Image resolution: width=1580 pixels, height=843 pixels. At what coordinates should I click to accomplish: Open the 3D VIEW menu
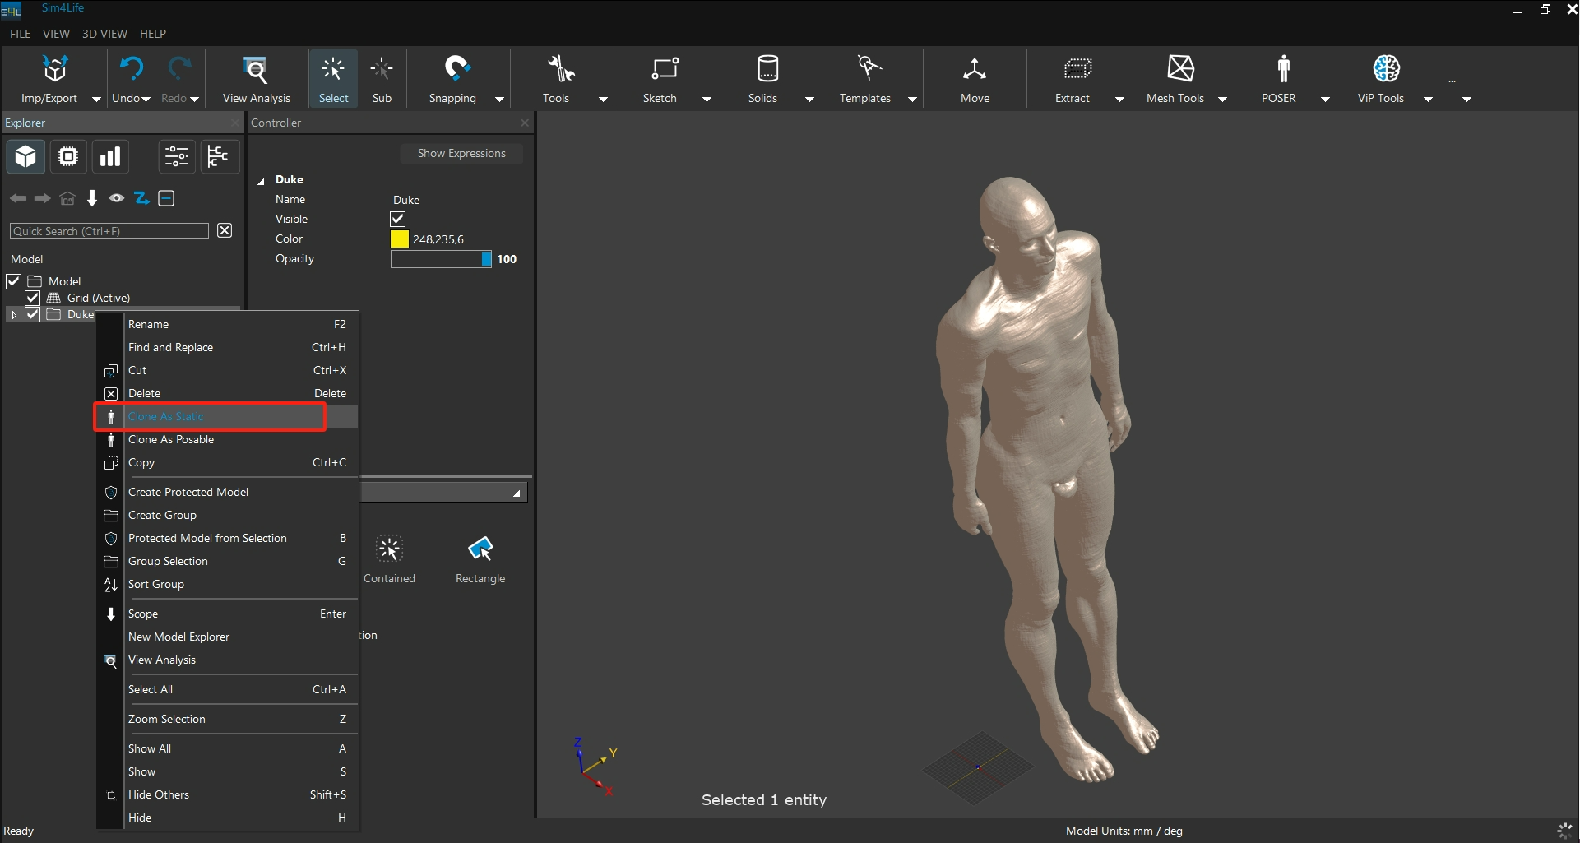(104, 34)
